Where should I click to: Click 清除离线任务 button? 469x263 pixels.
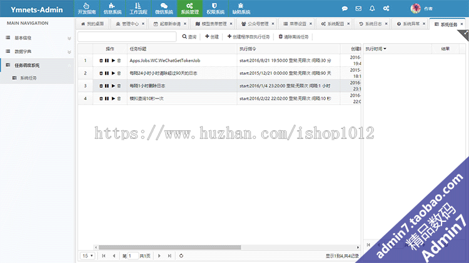293,37
